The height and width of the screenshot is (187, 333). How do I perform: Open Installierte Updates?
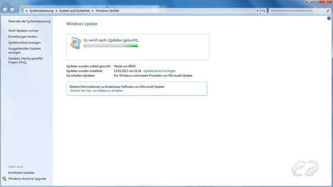coord(21,173)
